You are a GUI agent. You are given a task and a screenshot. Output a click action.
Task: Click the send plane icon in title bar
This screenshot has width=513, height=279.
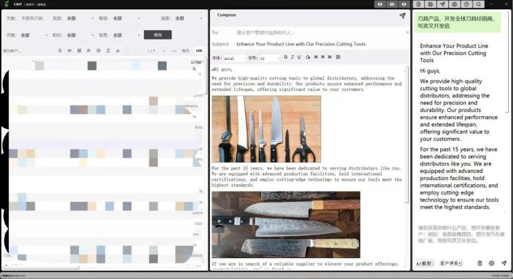[x=442, y=4]
